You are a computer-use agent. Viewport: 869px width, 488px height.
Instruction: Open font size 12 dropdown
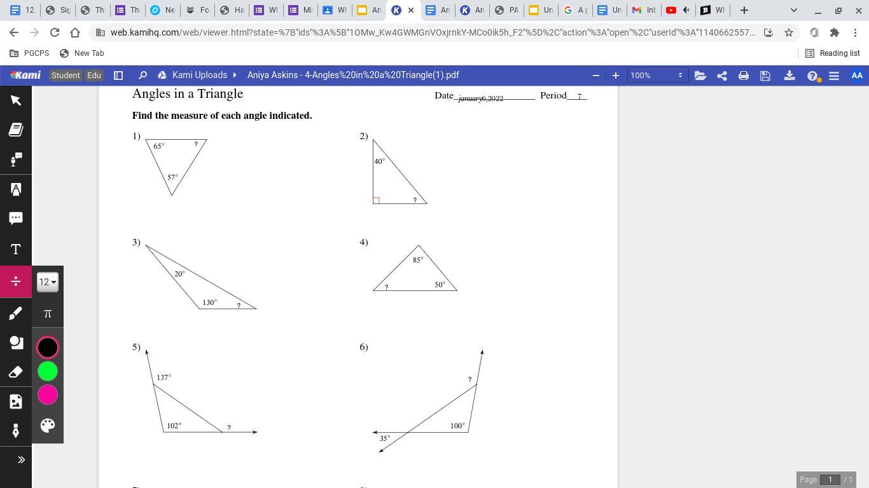48,281
